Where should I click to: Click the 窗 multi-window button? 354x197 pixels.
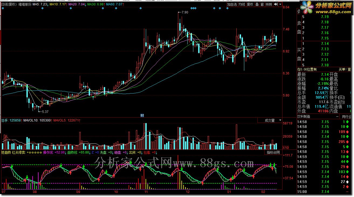[262, 4]
